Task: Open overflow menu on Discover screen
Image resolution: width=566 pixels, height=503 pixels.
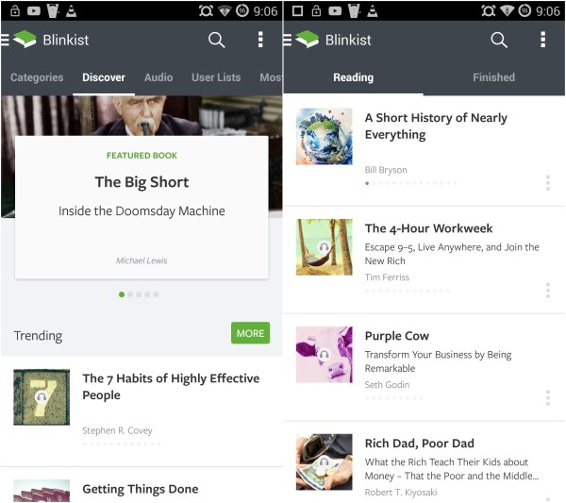Action: click(x=260, y=40)
